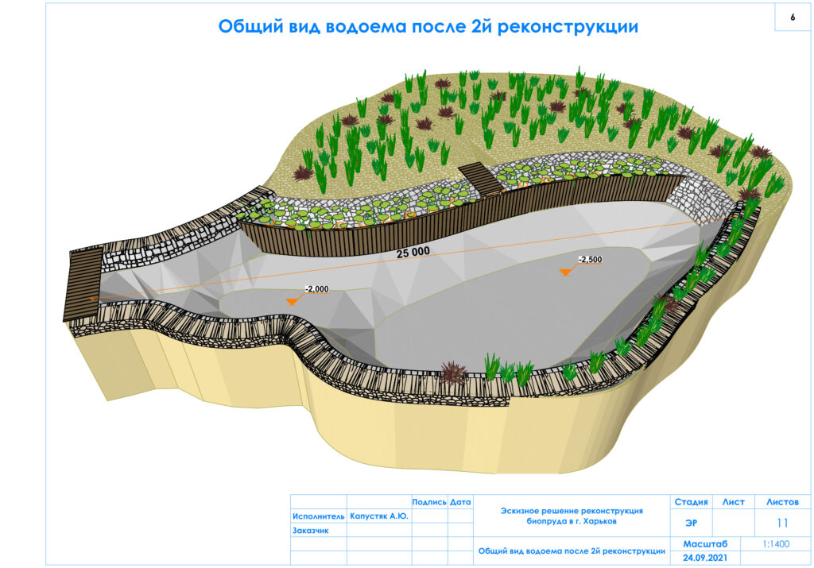814x568 pixels.
Task: Click the page number 6 in corner
Action: 793,17
